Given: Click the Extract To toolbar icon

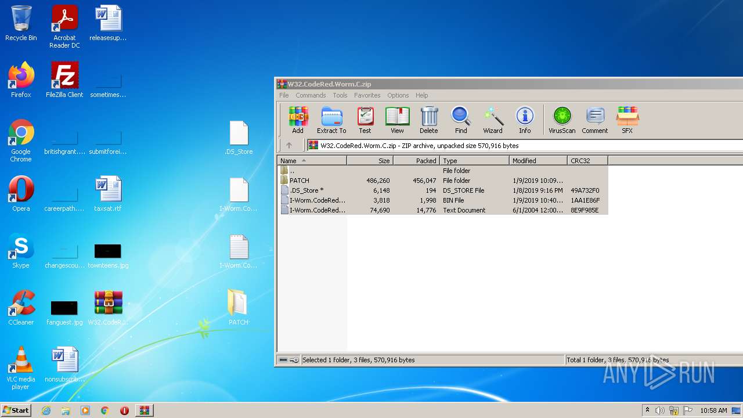Looking at the screenshot, I should (331, 120).
